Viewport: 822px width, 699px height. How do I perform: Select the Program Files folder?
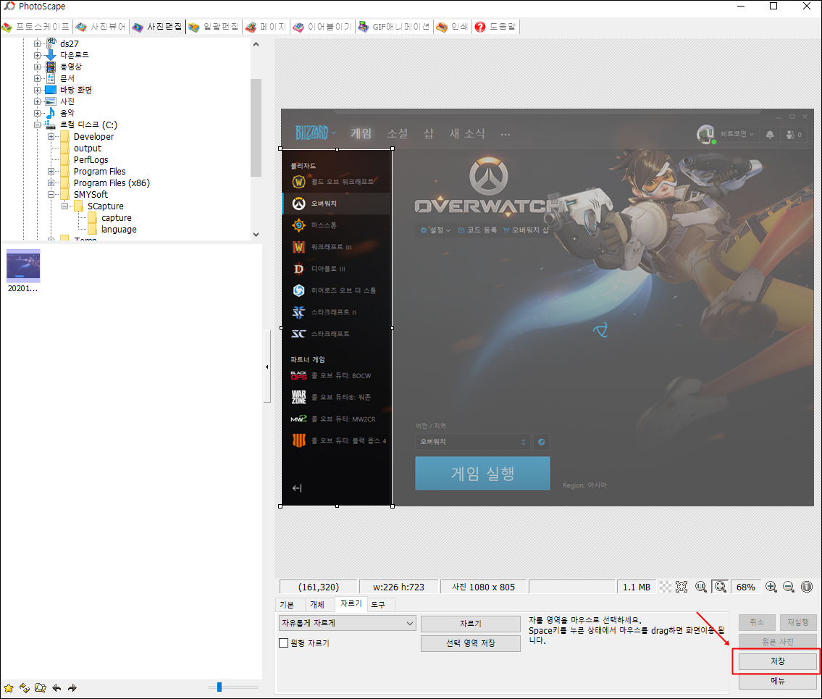tap(100, 172)
